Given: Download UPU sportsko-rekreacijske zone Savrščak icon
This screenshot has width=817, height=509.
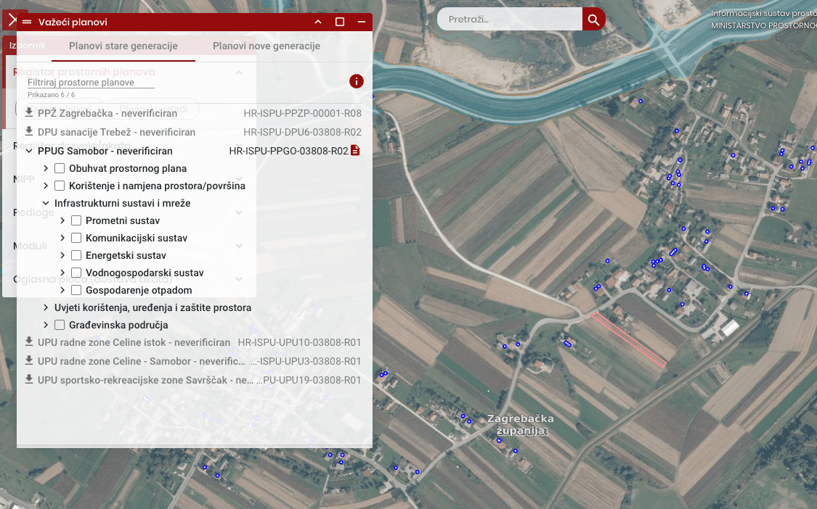Looking at the screenshot, I should click(x=29, y=379).
